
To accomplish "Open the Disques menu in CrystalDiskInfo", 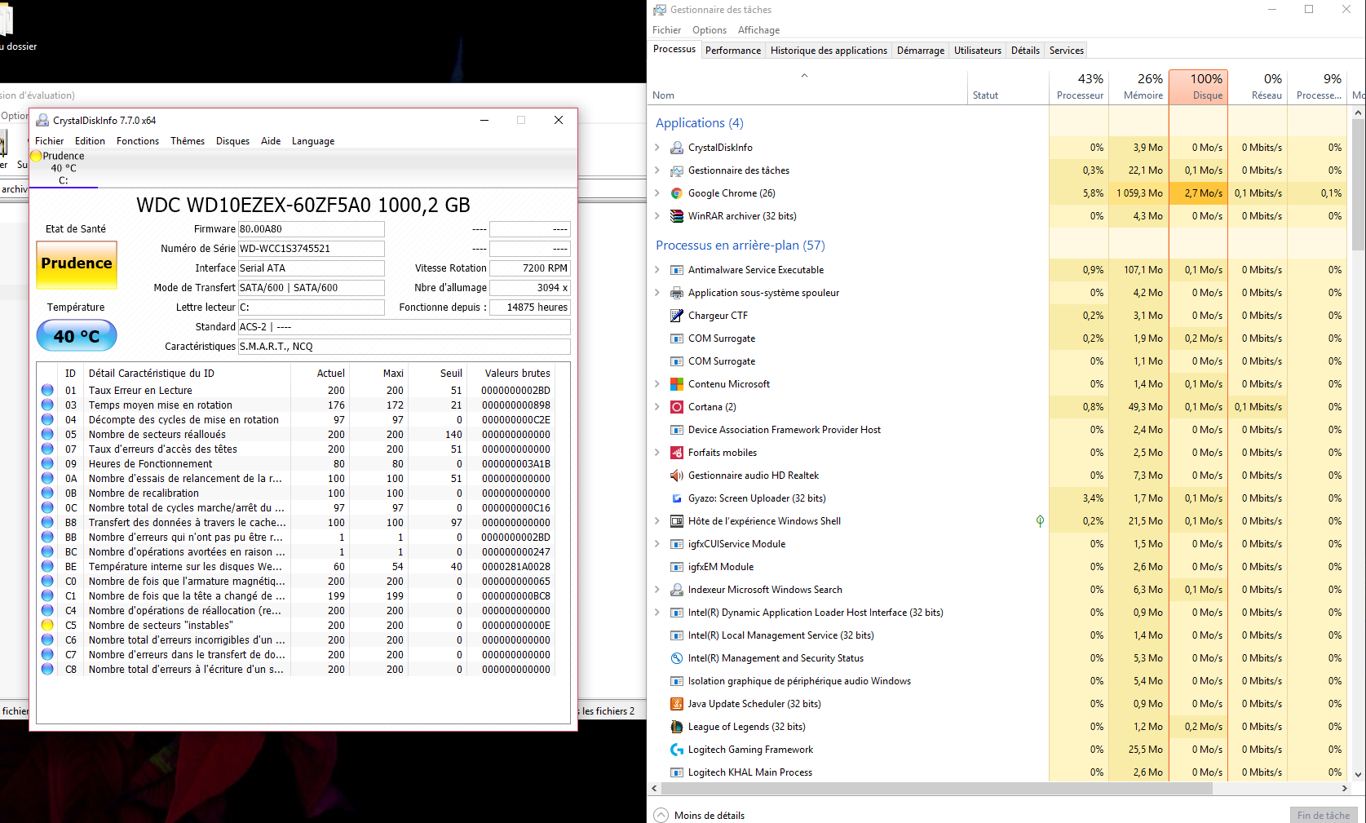I will [x=232, y=141].
